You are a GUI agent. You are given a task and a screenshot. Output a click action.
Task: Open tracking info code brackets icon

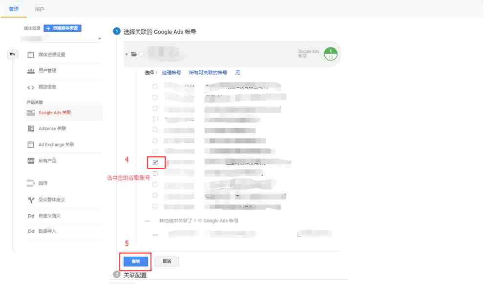tap(31, 87)
